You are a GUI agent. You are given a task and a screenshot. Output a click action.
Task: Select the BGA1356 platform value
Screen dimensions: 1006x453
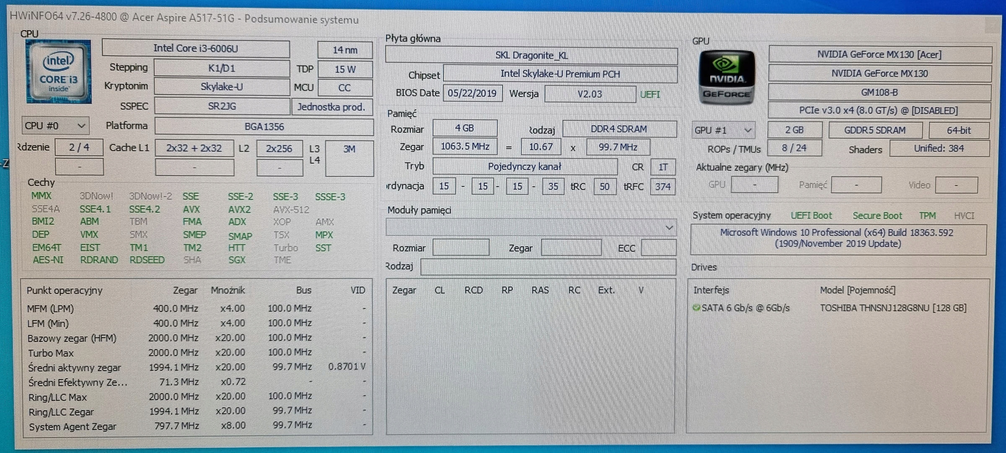(264, 127)
